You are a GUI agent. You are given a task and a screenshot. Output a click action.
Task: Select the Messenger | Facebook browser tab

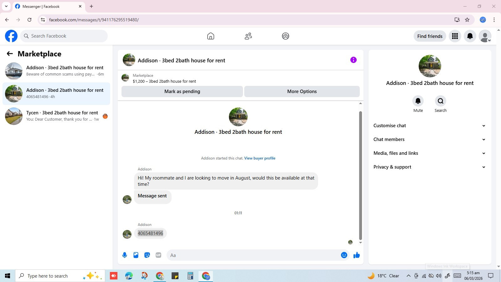click(x=49, y=6)
